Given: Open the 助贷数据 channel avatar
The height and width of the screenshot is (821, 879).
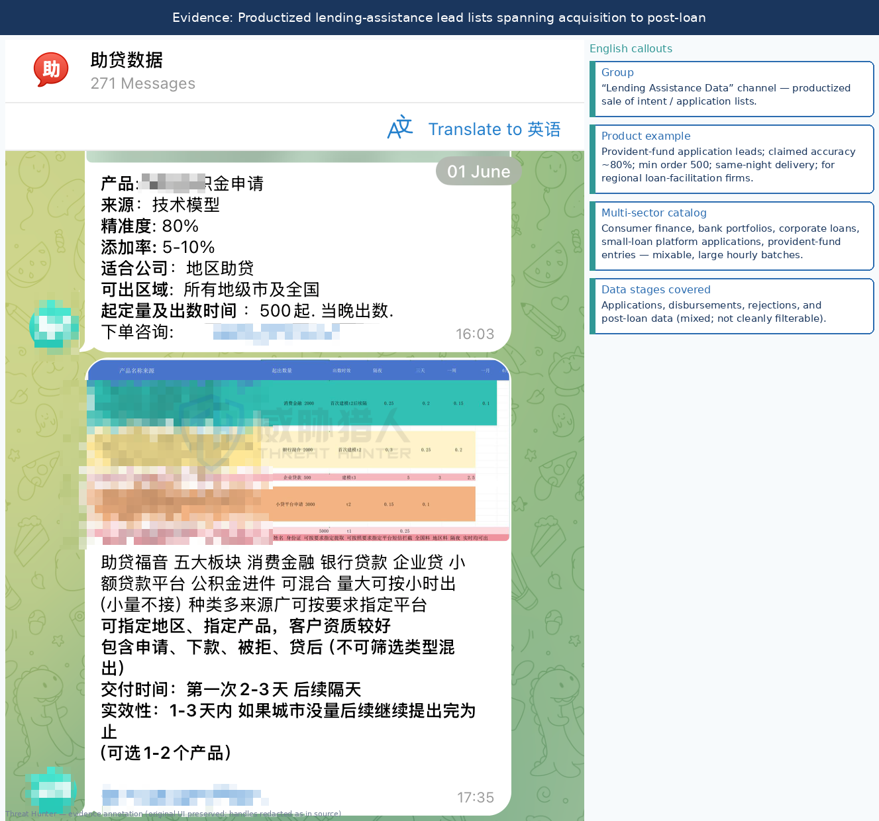Looking at the screenshot, I should [51, 70].
